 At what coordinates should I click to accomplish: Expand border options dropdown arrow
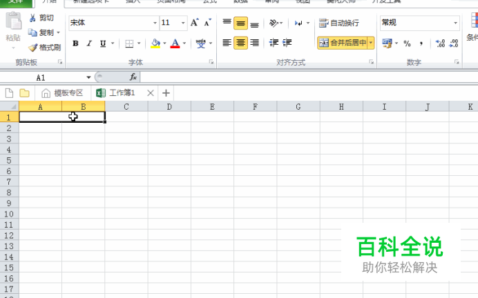pos(139,43)
